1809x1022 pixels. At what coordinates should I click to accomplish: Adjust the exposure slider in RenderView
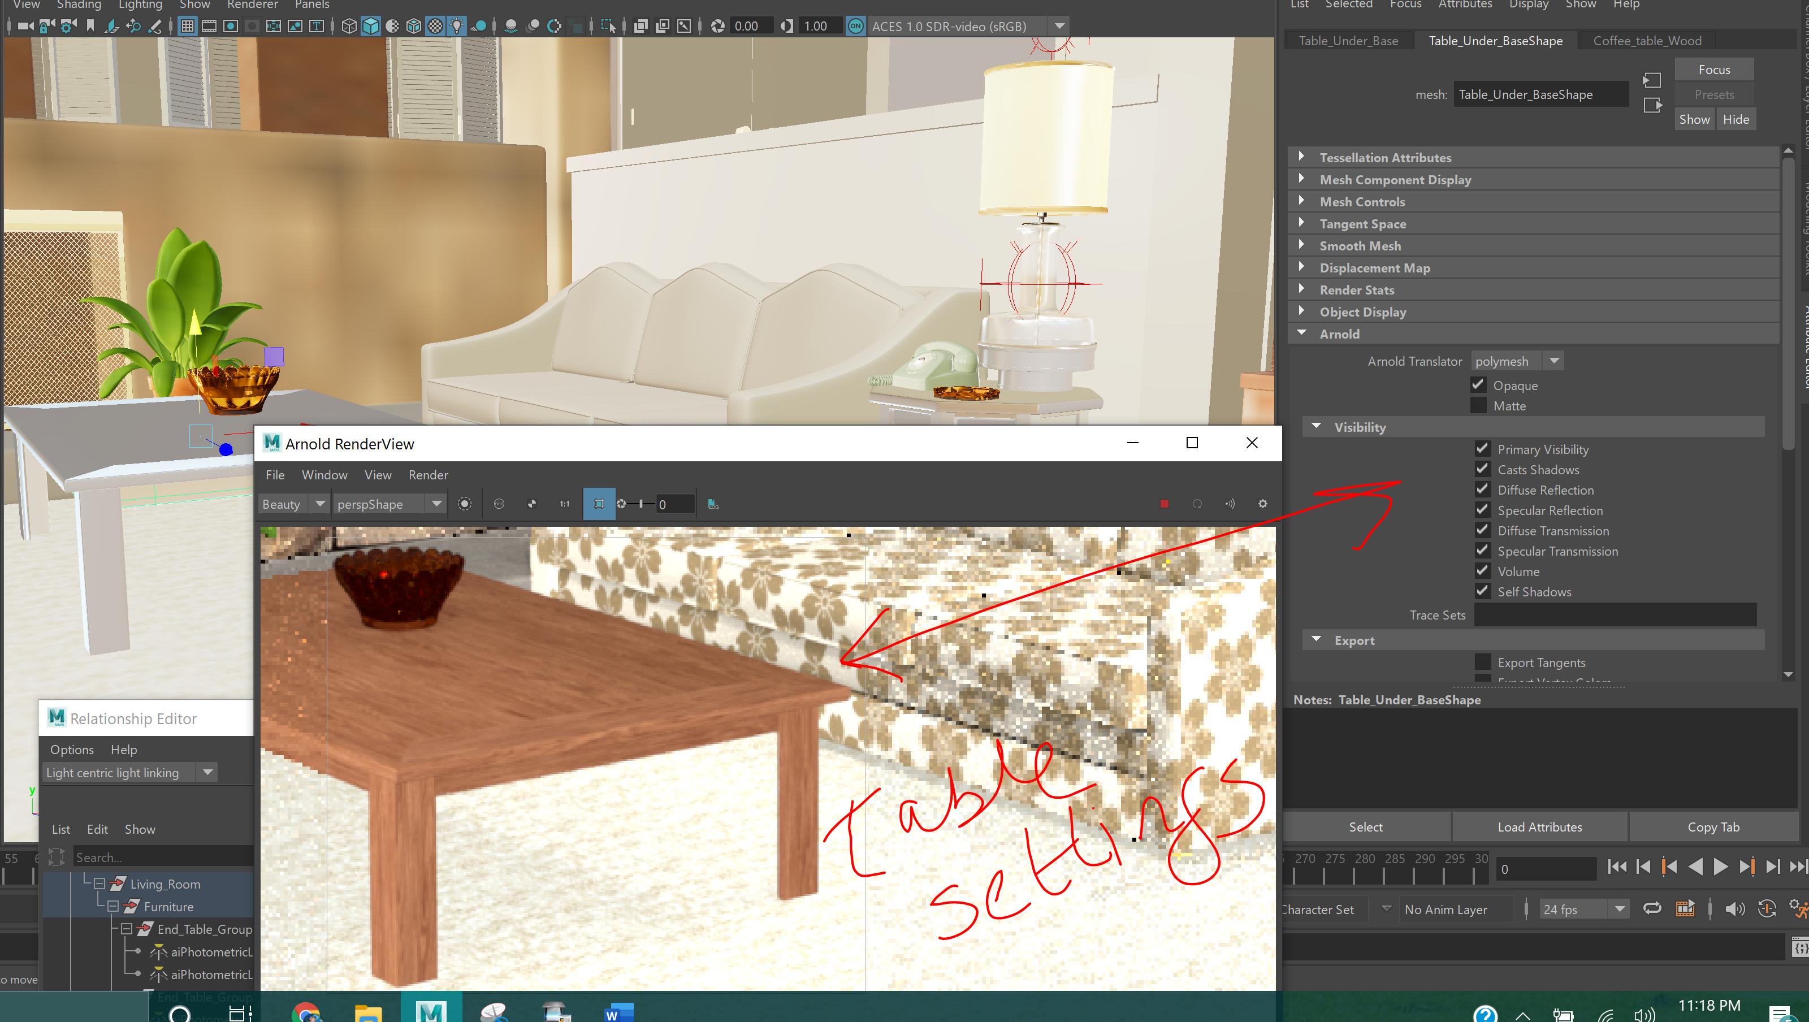tap(640, 504)
